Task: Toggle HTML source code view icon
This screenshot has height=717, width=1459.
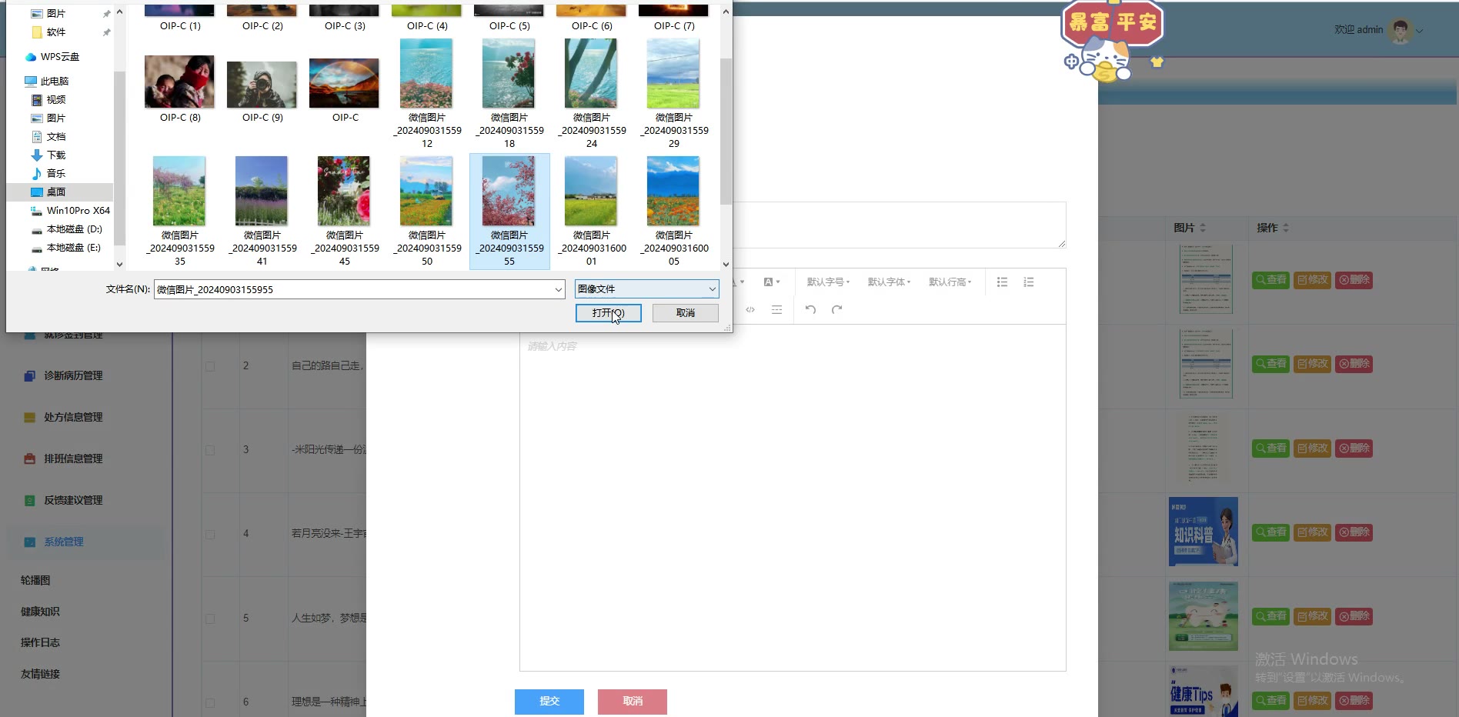Action: (x=750, y=309)
